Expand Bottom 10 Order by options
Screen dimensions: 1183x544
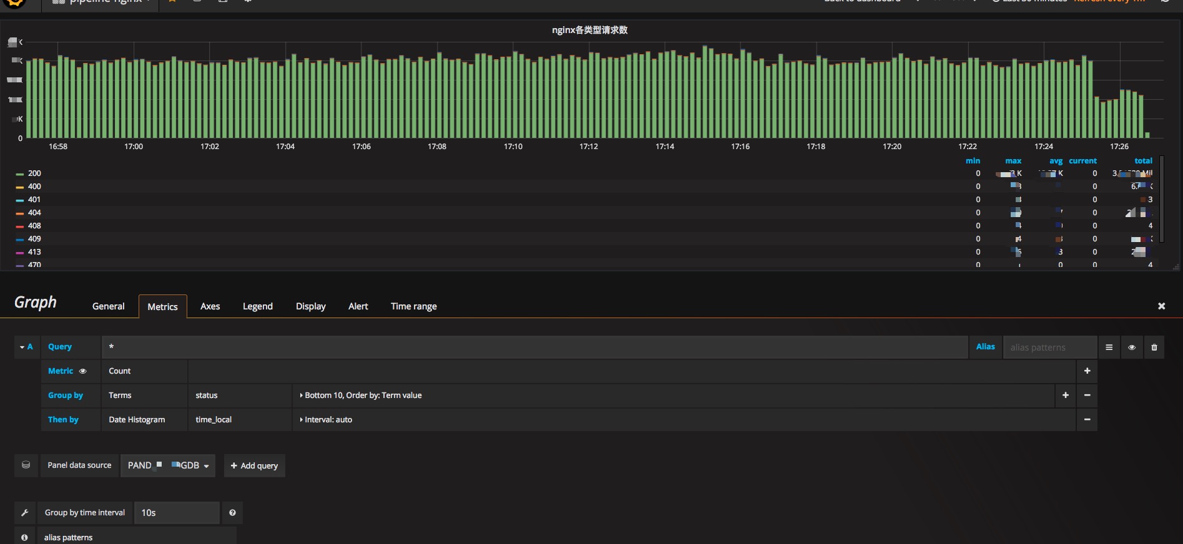coord(361,396)
